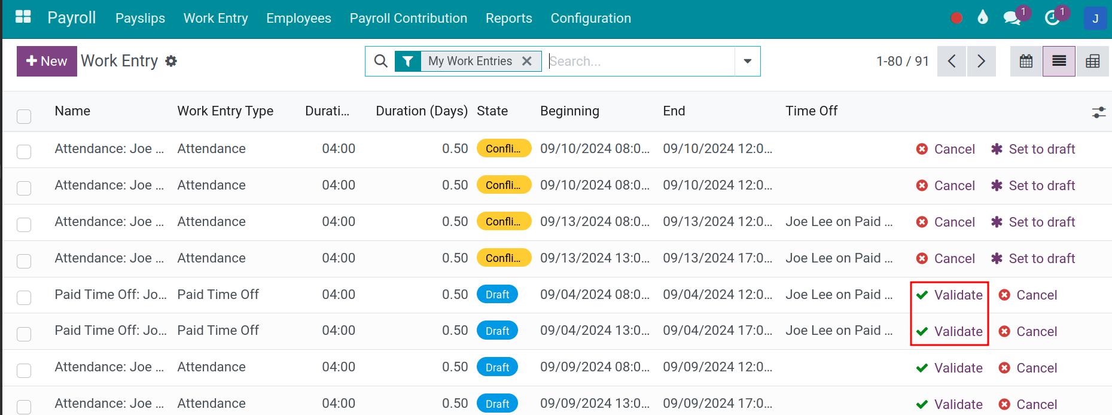Check the second 09/10/2024 attendance row
Viewport: 1112px width, 415px height.
[24, 188]
